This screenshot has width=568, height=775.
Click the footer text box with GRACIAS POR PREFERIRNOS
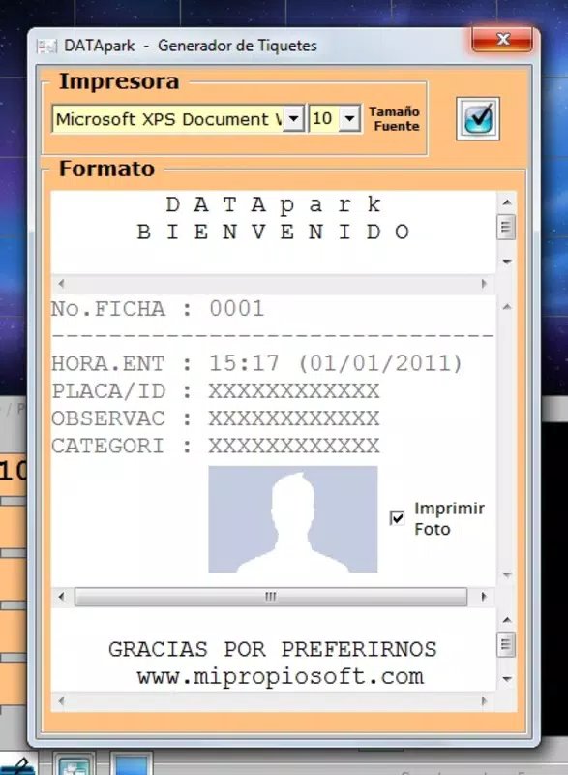(274, 650)
